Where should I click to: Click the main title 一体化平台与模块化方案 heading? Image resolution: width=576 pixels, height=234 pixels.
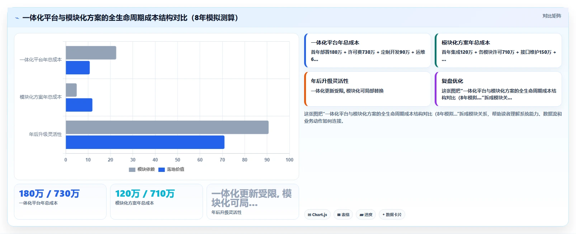coord(130,18)
